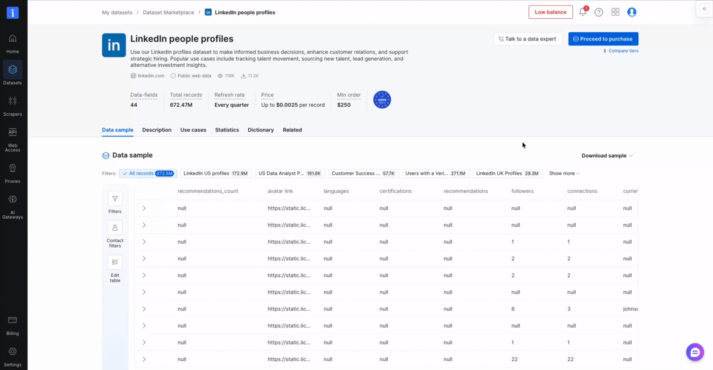The image size is (713, 370).
Task: Click the GDPR badge
Action: (382, 100)
